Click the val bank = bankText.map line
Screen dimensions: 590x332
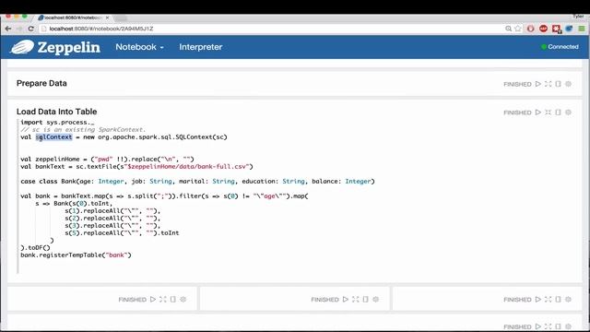[x=164, y=196]
